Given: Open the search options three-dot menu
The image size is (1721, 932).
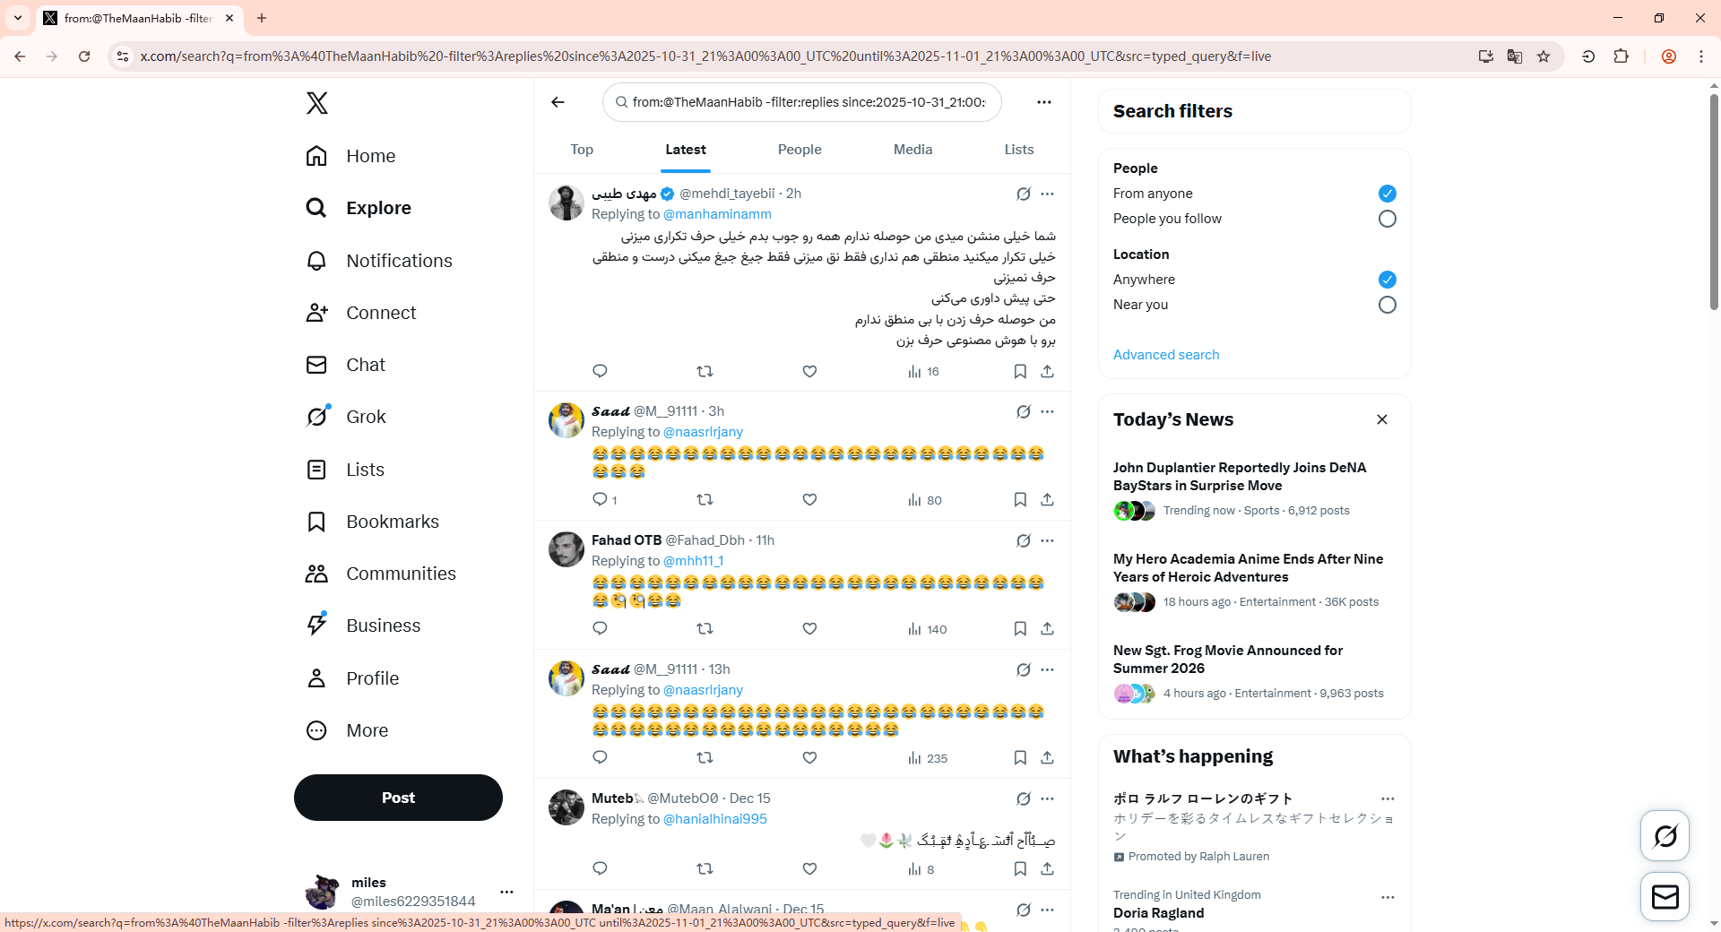Looking at the screenshot, I should [1043, 102].
